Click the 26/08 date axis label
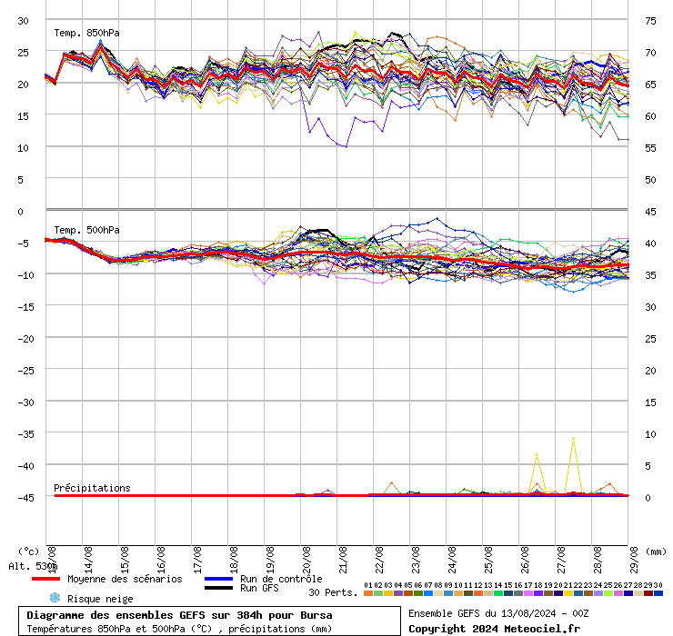The height and width of the screenshot is (636, 673). point(525,560)
